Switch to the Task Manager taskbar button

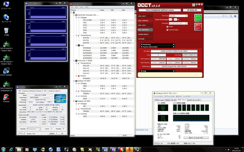(x=137, y=149)
